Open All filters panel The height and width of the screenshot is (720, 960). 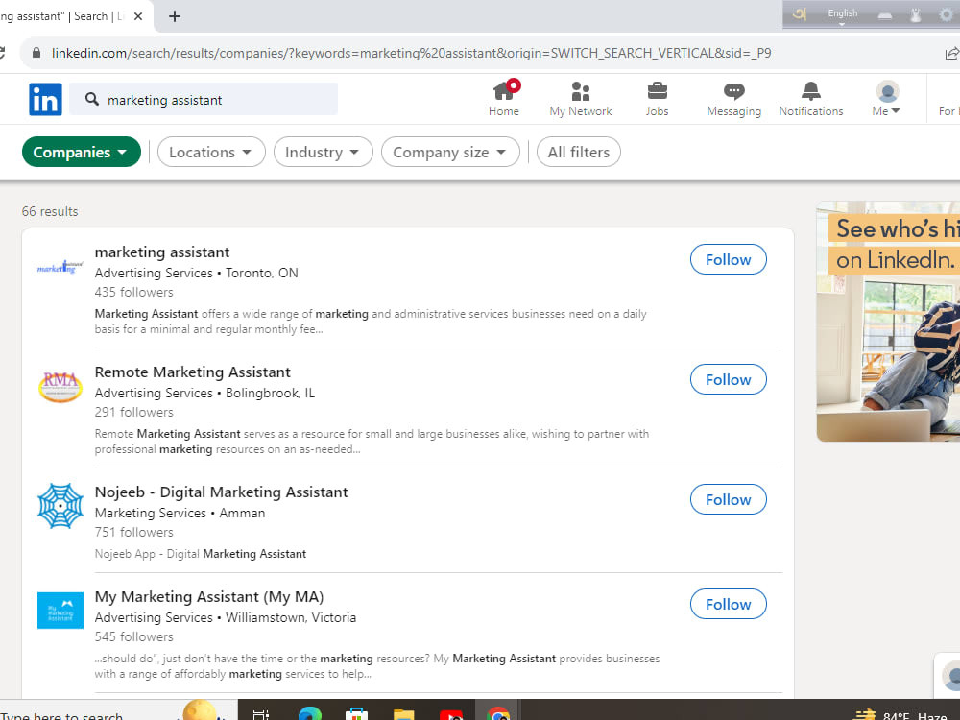click(579, 152)
